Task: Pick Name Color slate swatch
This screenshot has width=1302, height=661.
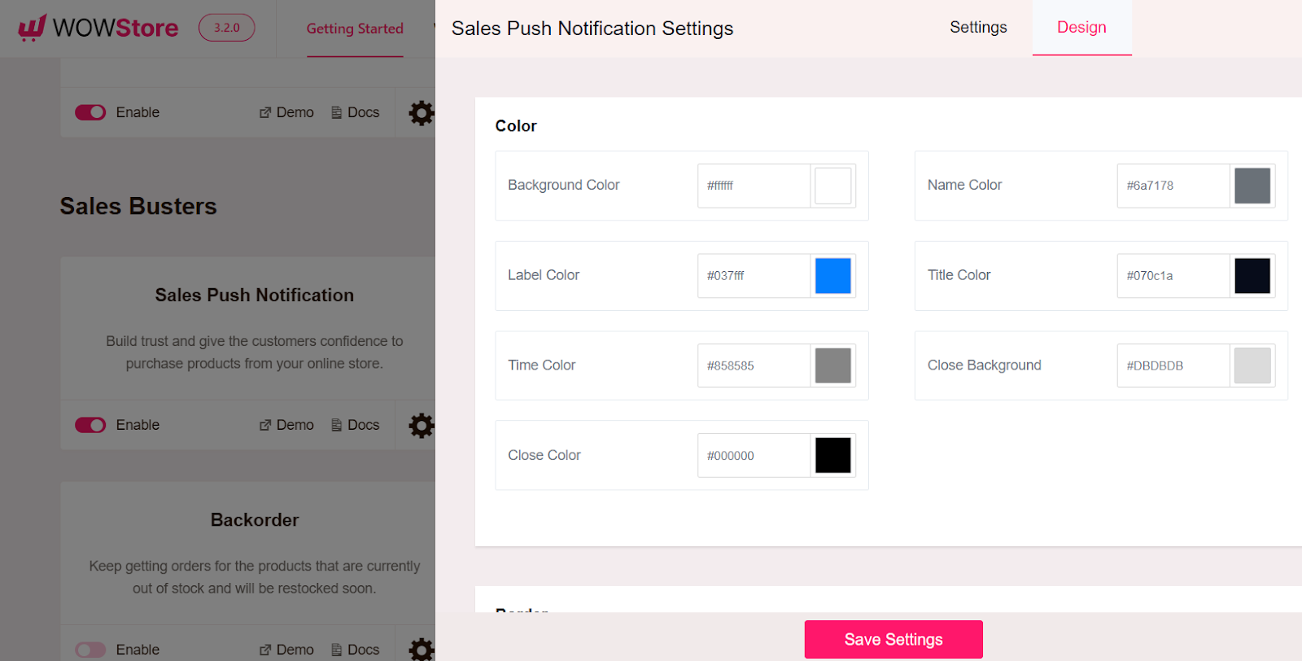Action: pyautogui.click(x=1252, y=186)
